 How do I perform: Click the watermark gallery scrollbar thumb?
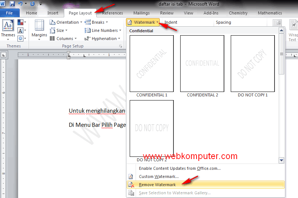[x=282, y=54]
